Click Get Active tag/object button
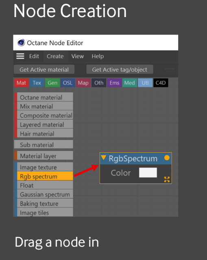The width and height of the screenshot is (207, 260). 120,70
